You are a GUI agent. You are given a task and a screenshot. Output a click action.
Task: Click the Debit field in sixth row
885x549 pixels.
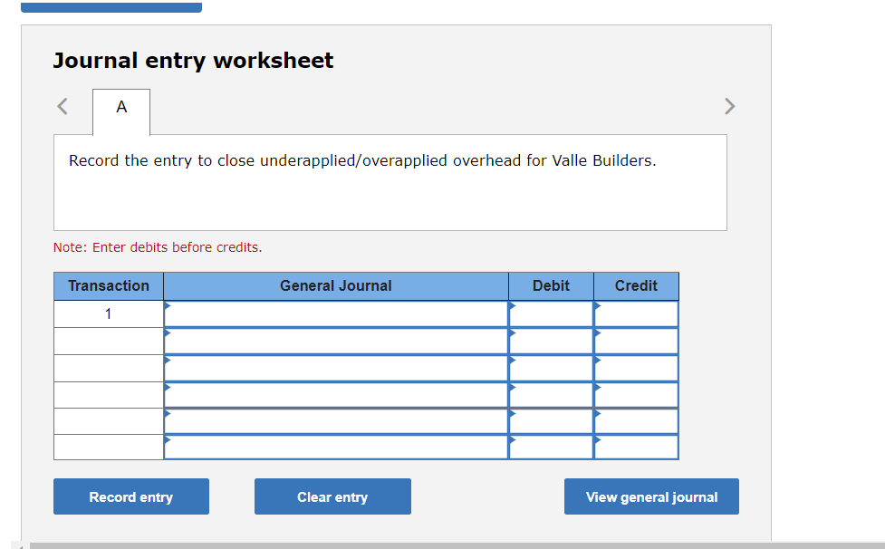pos(551,447)
